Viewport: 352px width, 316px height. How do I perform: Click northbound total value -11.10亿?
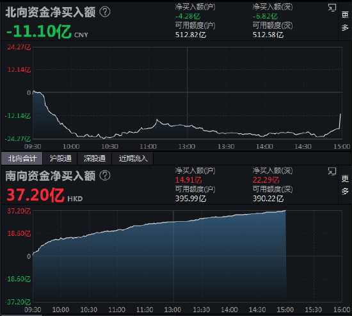(38, 31)
